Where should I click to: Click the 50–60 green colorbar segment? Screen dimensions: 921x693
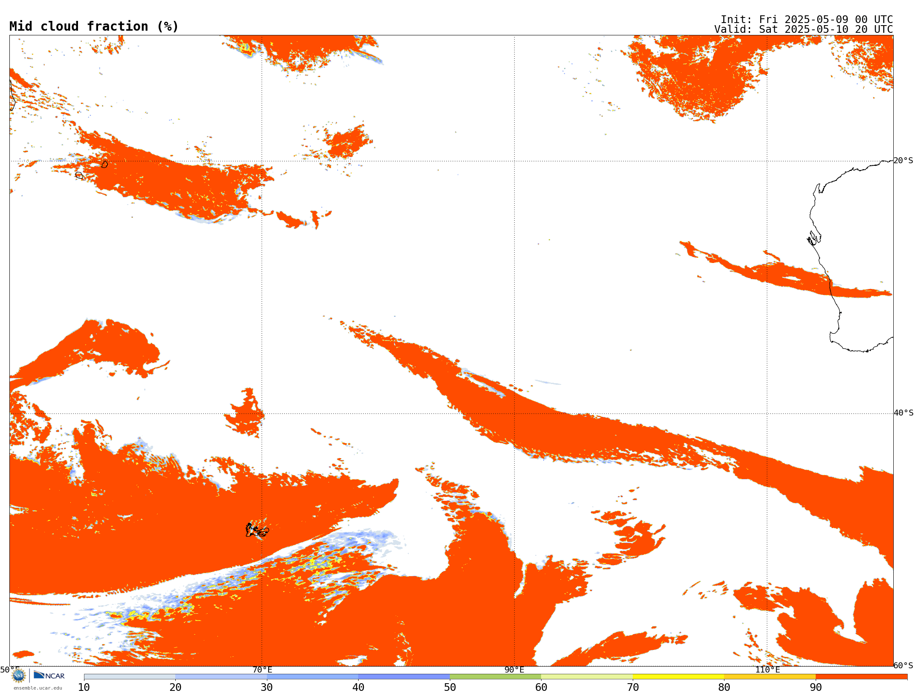(495, 677)
